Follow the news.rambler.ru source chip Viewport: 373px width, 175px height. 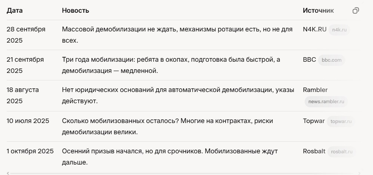[x=326, y=102]
